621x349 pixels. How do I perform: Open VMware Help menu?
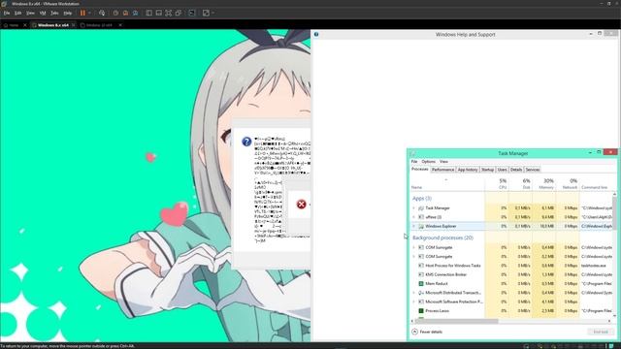68,13
